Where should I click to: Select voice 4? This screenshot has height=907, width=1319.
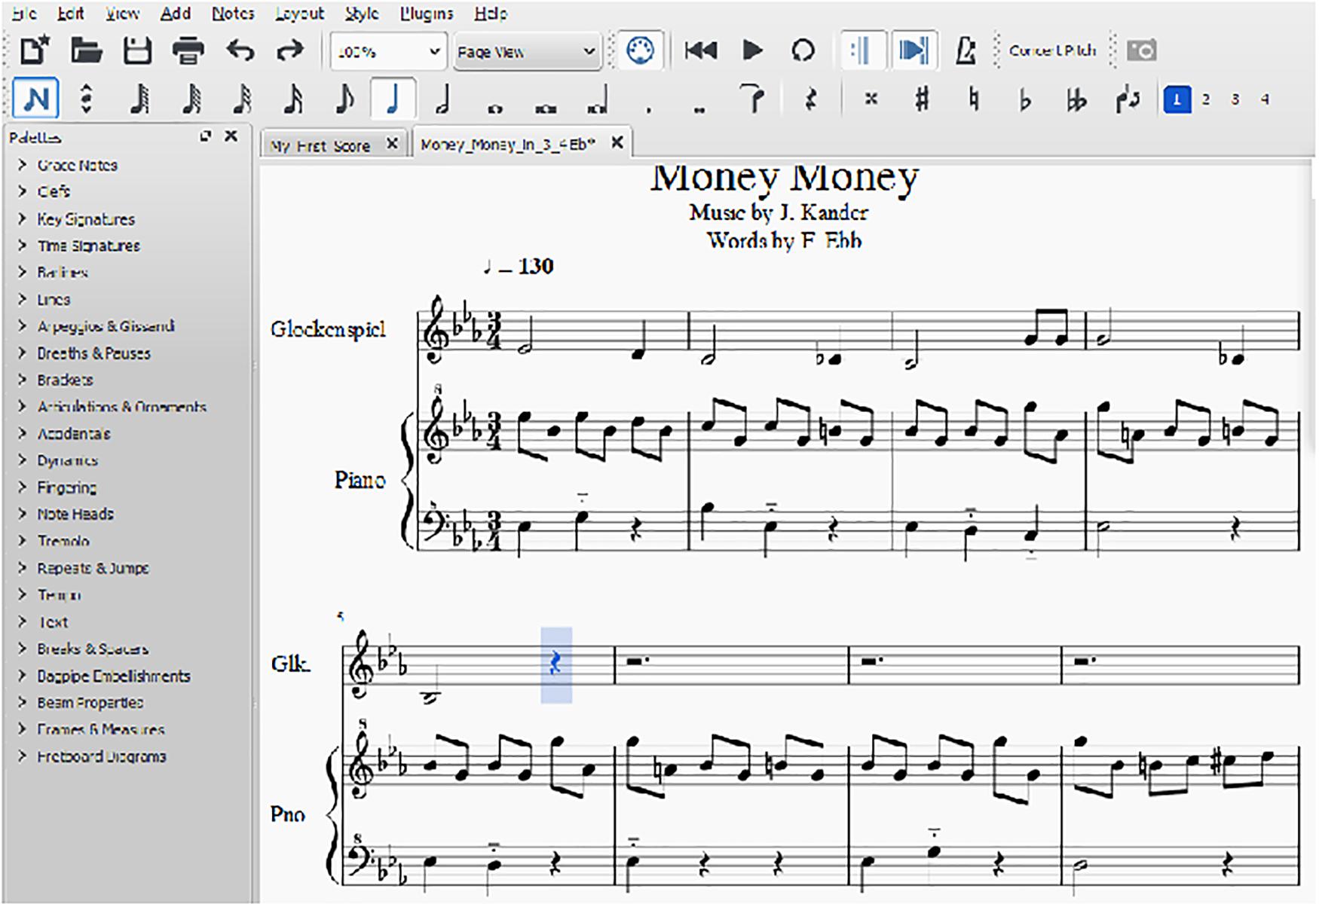(x=1265, y=99)
